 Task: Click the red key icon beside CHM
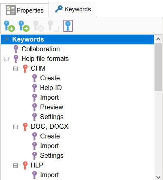click(25, 69)
